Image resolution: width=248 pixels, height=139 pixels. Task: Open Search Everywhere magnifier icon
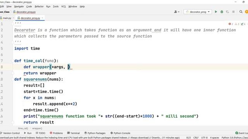pyautogui.click(x=241, y=12)
